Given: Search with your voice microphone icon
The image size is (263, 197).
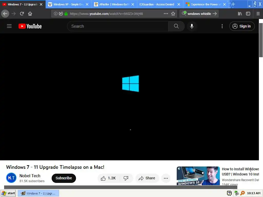Looking at the screenshot, I should click(x=192, y=26).
